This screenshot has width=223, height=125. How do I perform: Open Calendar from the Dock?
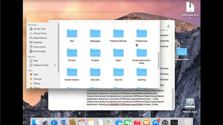(82, 122)
